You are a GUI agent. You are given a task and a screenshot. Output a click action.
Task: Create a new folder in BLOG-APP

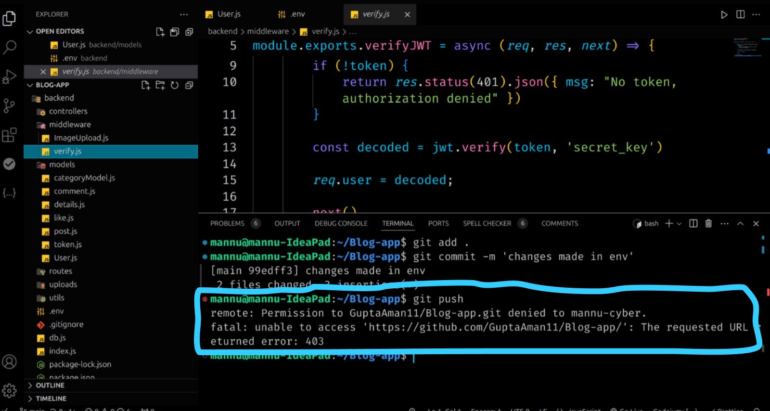tap(160, 85)
